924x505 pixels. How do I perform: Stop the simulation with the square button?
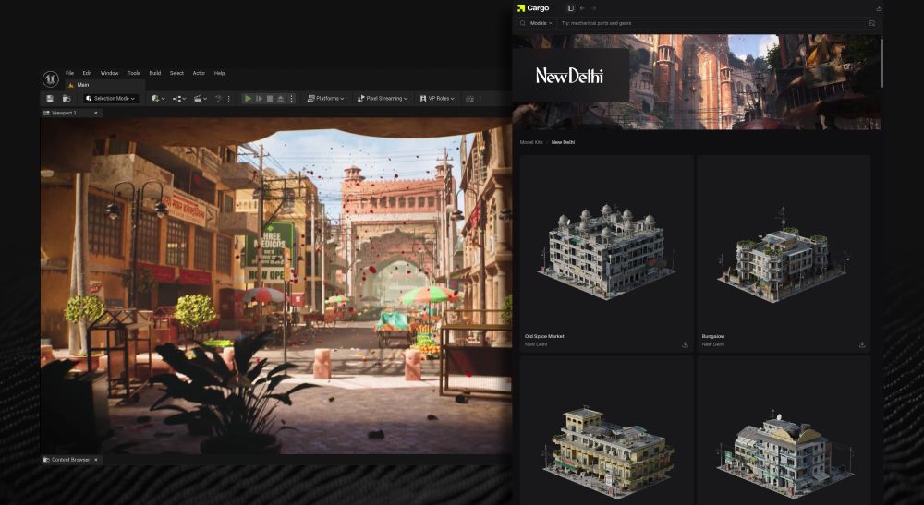[270, 98]
